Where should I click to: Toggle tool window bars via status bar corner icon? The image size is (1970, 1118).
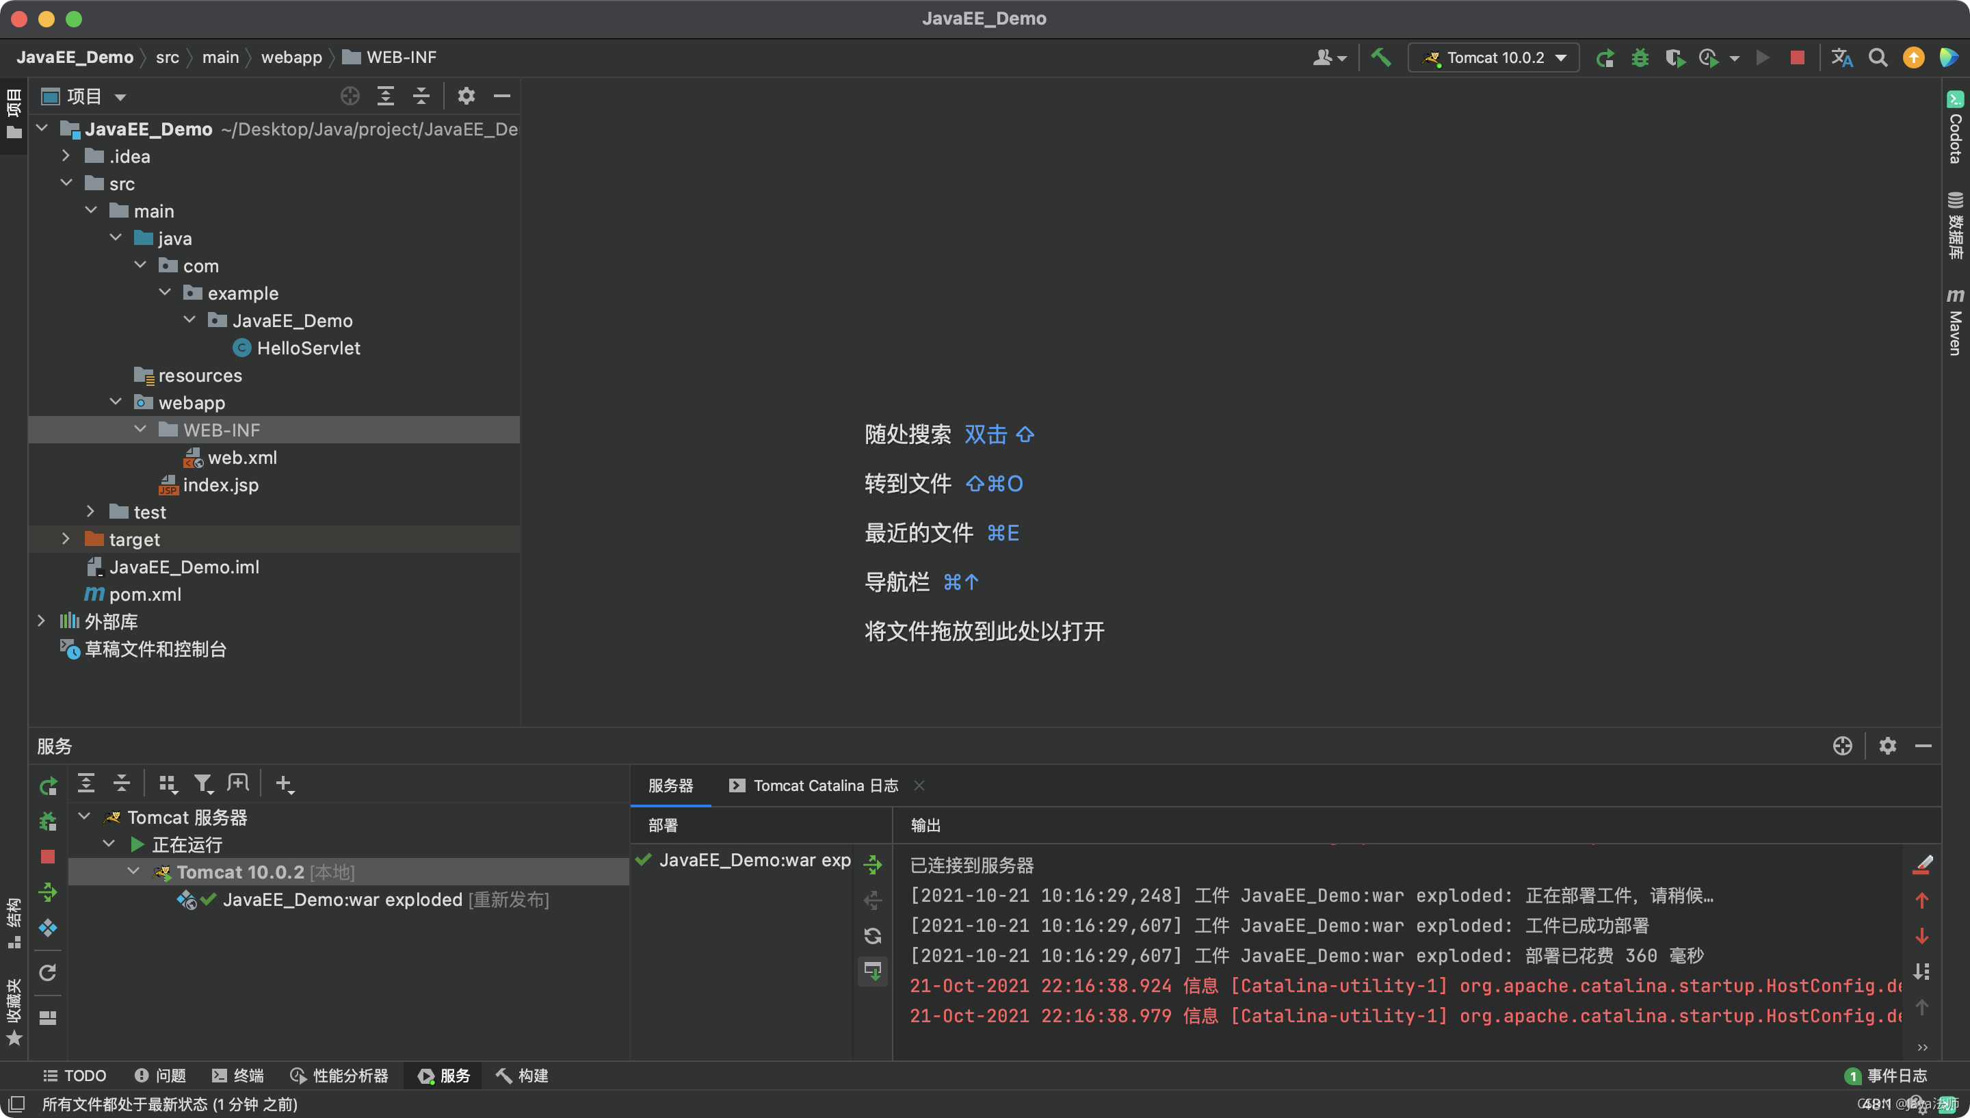click(15, 1104)
